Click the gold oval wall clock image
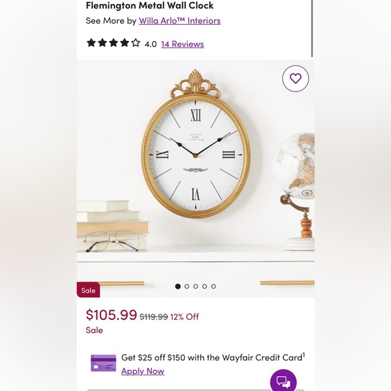Image resolution: width=391 pixels, height=391 pixels. point(195,144)
